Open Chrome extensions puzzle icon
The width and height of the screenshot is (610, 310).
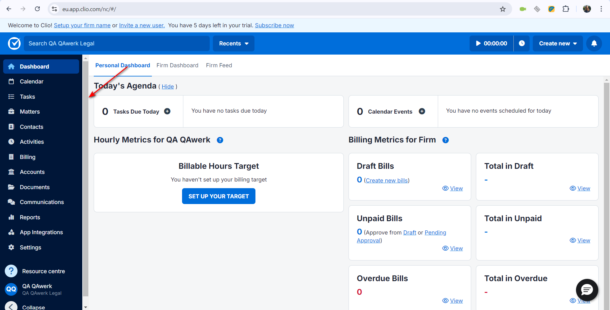click(x=566, y=9)
